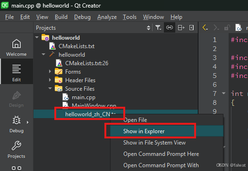Open the Projects view selector dropdown
The width and height of the screenshot is (248, 171).
(x=148, y=28)
